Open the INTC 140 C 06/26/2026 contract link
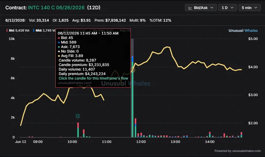 coord(56,8)
